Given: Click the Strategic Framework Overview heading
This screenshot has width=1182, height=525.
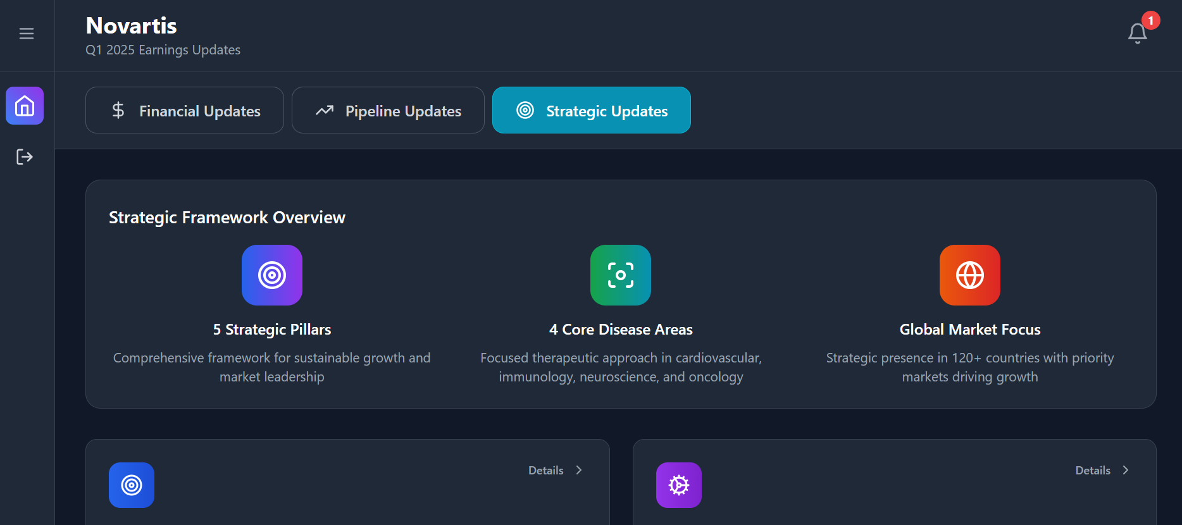Looking at the screenshot, I should tap(227, 218).
